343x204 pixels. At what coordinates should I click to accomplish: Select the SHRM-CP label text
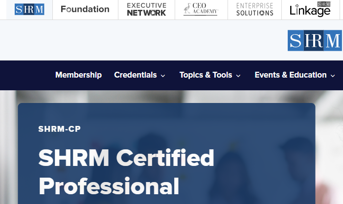60,129
